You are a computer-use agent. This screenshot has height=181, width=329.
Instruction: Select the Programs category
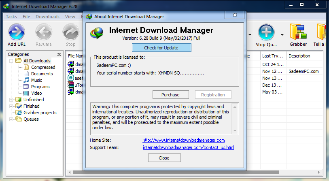click(x=40, y=87)
